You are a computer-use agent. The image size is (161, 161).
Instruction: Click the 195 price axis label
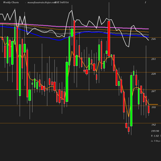coord(154,107)
